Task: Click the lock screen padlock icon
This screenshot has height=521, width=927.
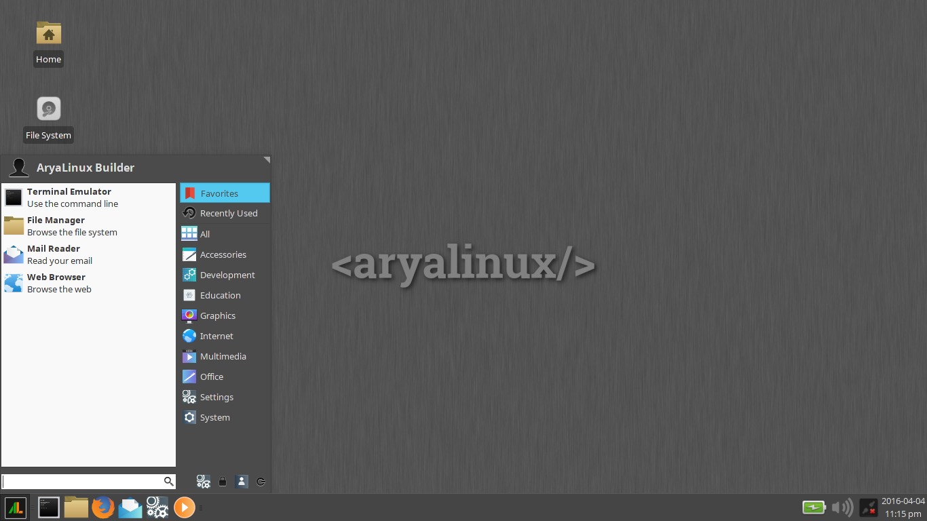Action: click(x=223, y=482)
